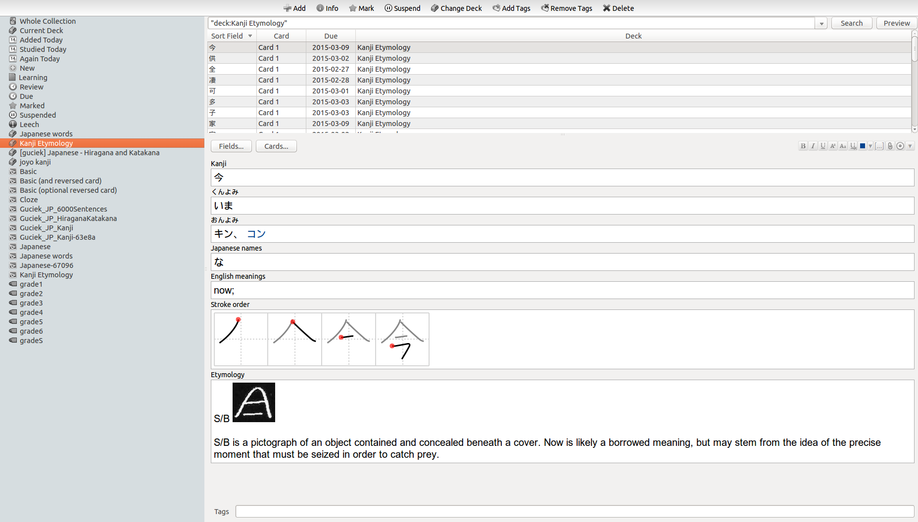This screenshot has height=522, width=918.
Task: Apply the blue foreground color swatch
Action: (863, 146)
